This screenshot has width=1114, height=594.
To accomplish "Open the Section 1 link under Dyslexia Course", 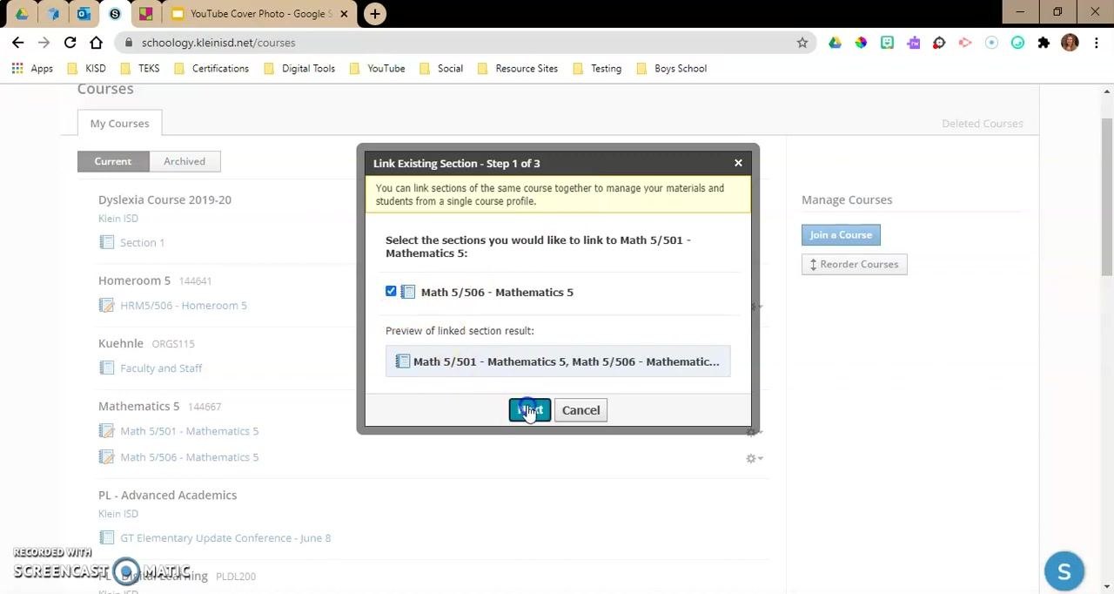I will [143, 243].
